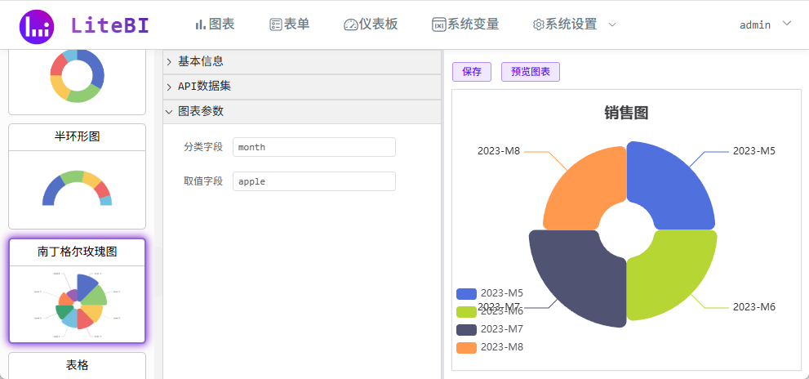Click the gear icon beside 系统设置

(x=538, y=25)
